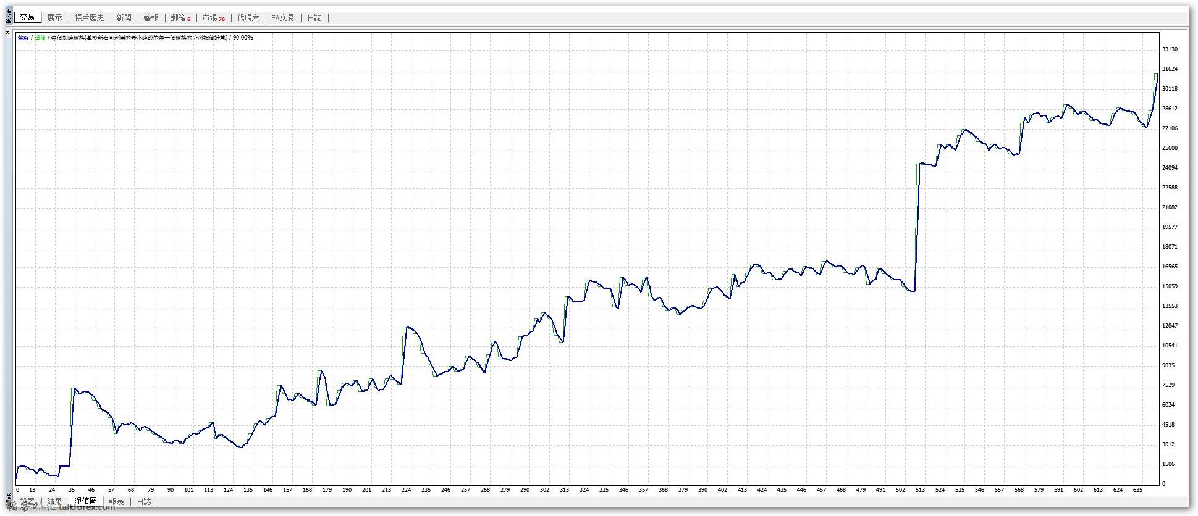1198x516 pixels.
Task: Open the EA交易 tab
Action: coord(283,18)
